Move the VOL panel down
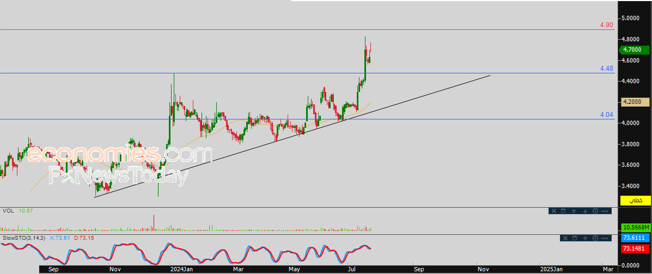The height and width of the screenshot is (274, 652). click(585, 211)
